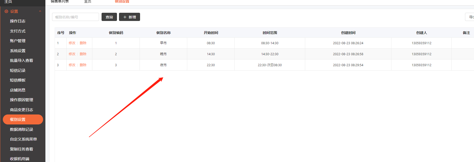The width and height of the screenshot is (474, 162).
Task: Select 操作原因管理 in the sidebar
Action: 22,100
